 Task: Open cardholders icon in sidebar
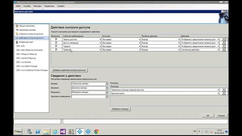pos(17,42)
